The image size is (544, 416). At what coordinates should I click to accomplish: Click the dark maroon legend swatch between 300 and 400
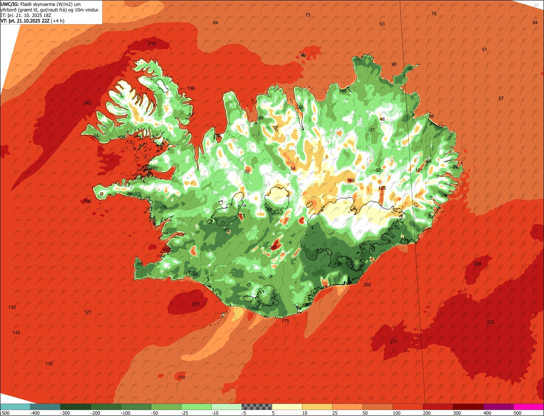pyautogui.click(x=468, y=407)
